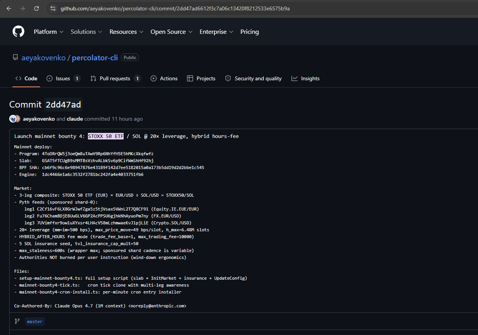Click leg3 Crypto.SOL/USD feed line
Image resolution: width=478 pixels, height=335 pixels.
coord(108,223)
